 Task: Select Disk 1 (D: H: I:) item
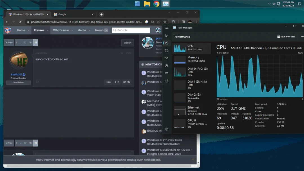(192, 85)
